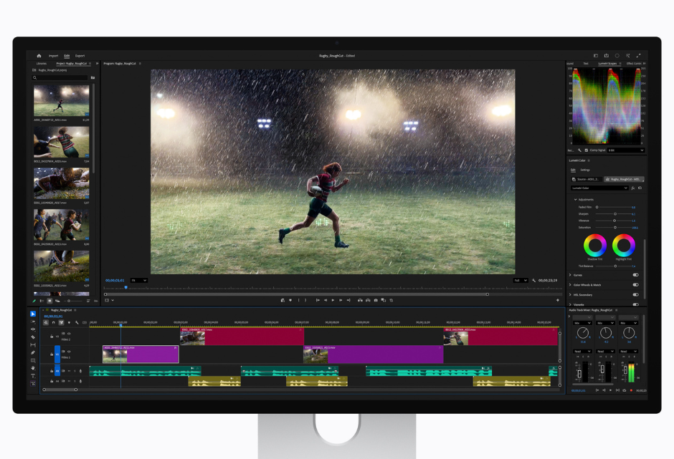Open the Export tab in header
674x459 pixels.
coord(80,56)
